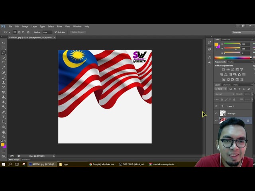This screenshot has width=255, height=191.
Task: Open the Opacity slider dropdown
Action: 252,94
